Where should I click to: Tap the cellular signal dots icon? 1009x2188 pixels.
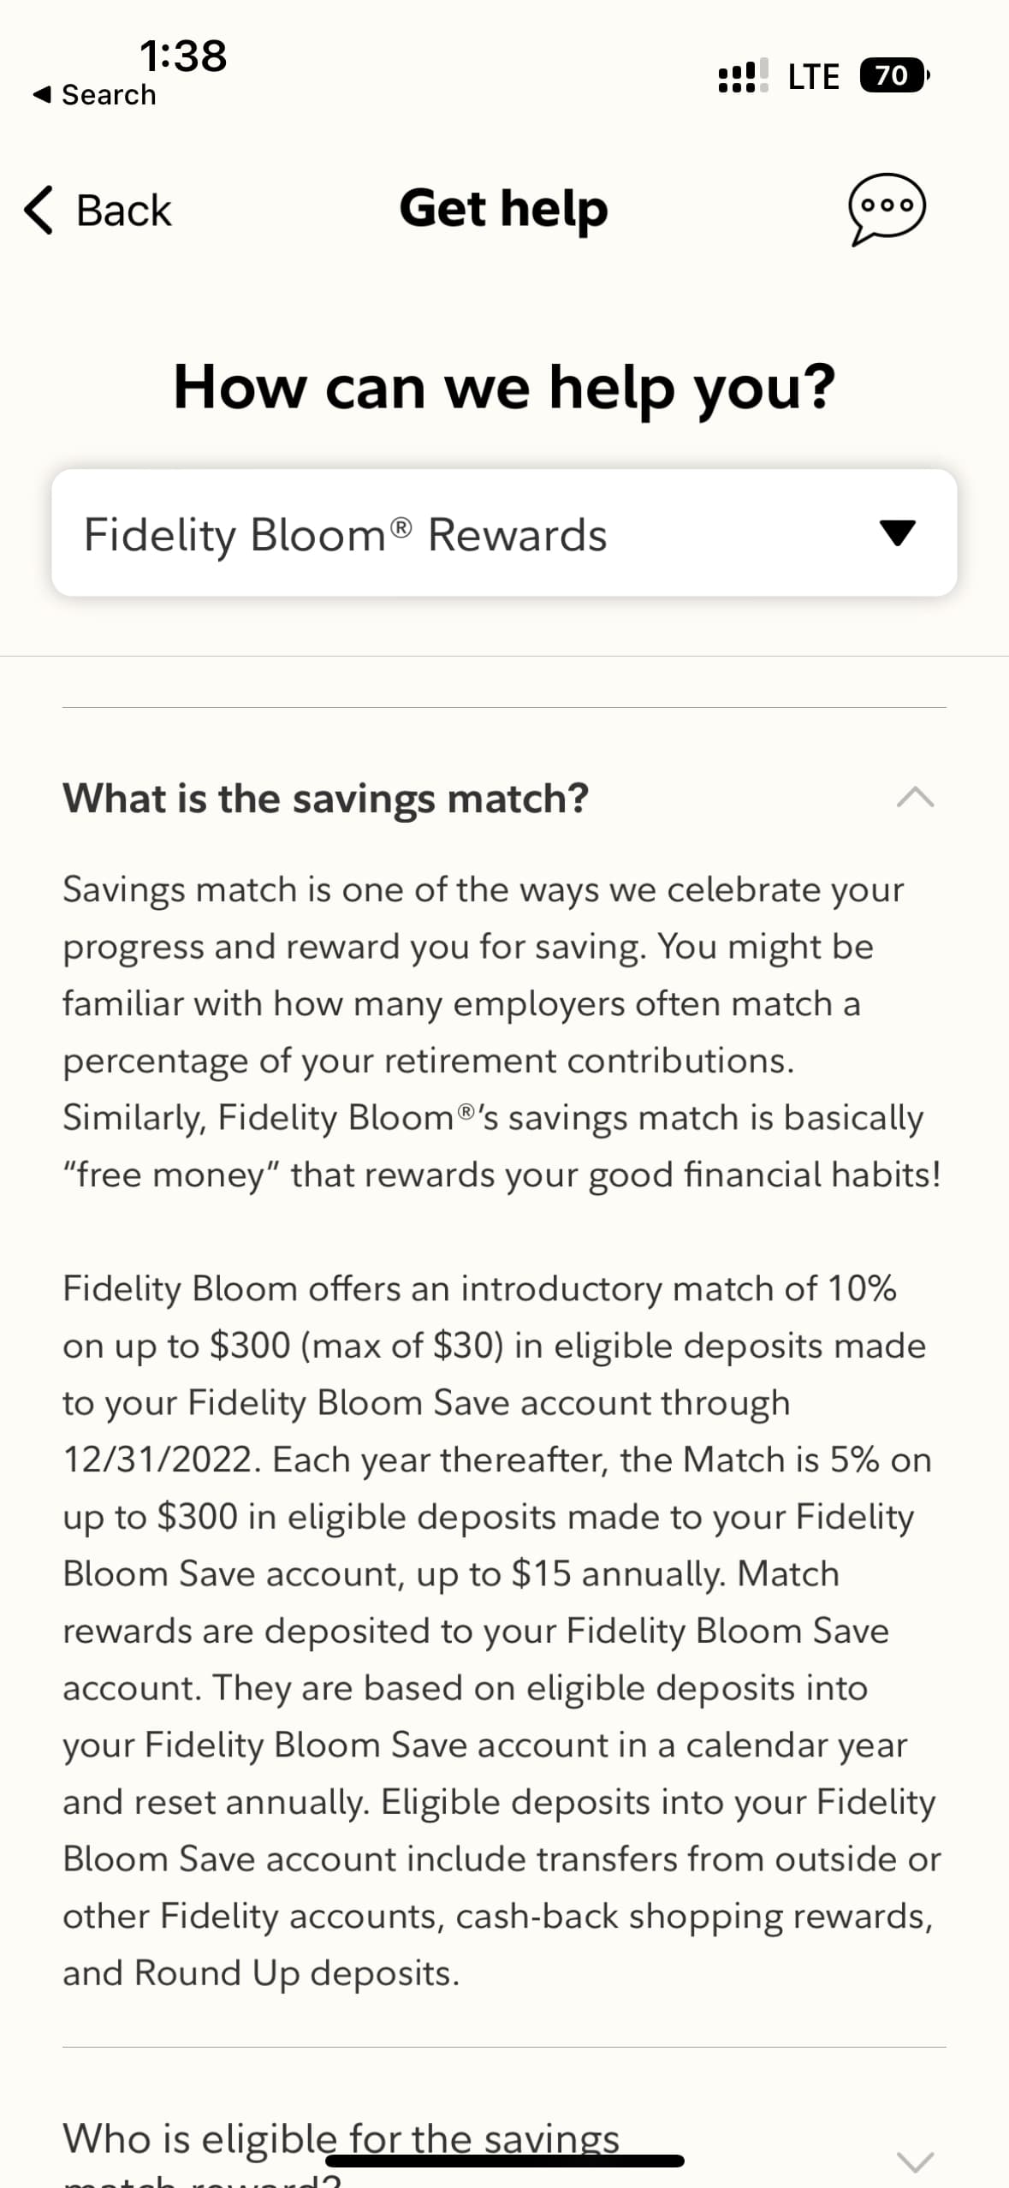(x=743, y=75)
